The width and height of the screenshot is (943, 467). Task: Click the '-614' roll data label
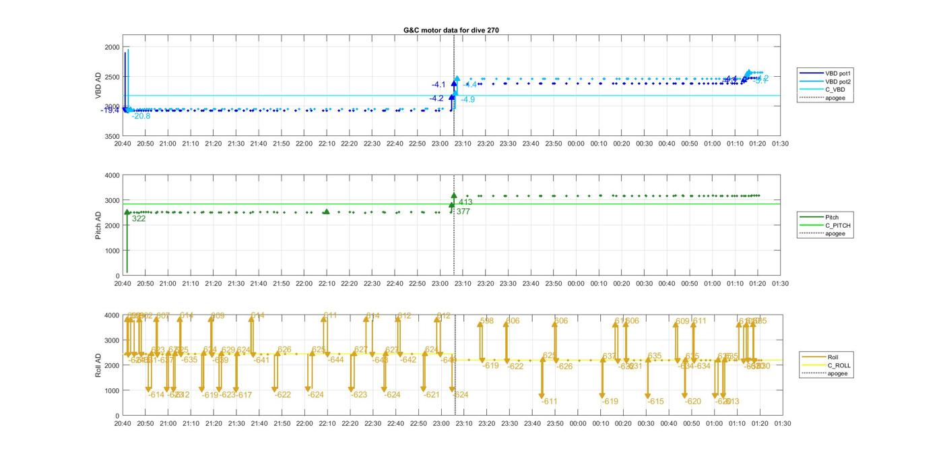click(156, 395)
